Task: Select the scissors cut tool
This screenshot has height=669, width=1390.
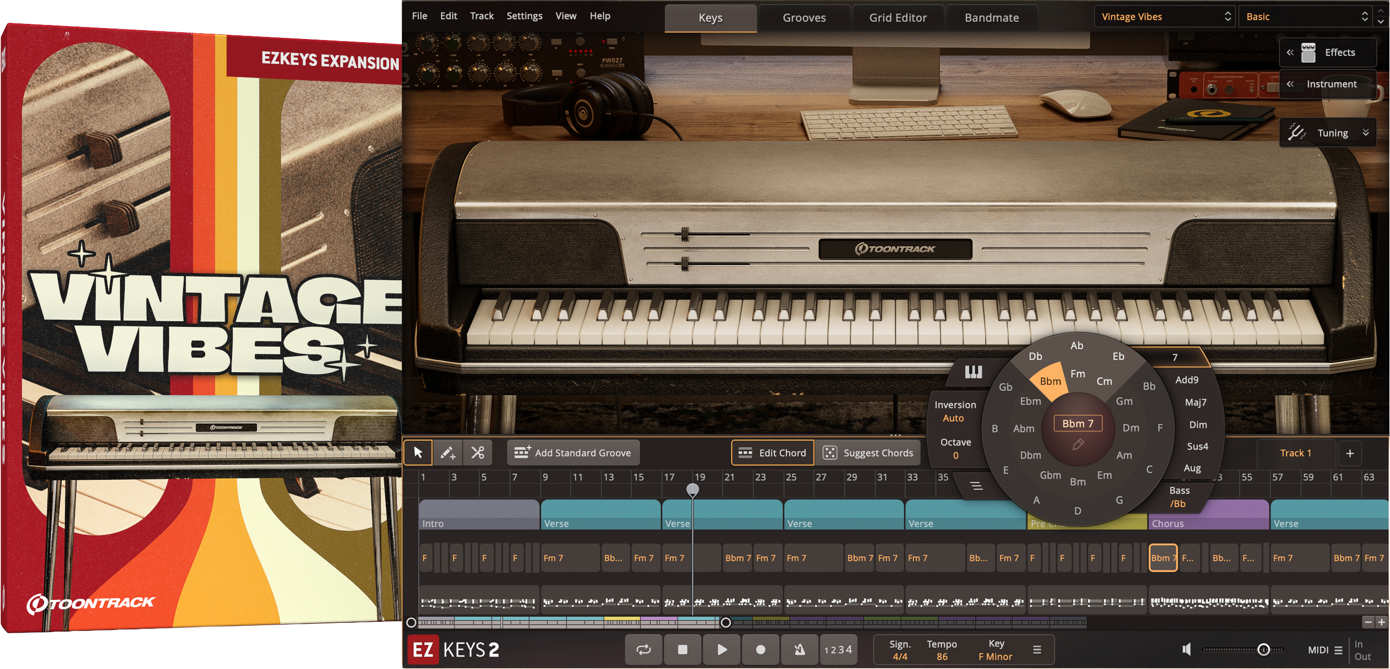Action: [478, 453]
